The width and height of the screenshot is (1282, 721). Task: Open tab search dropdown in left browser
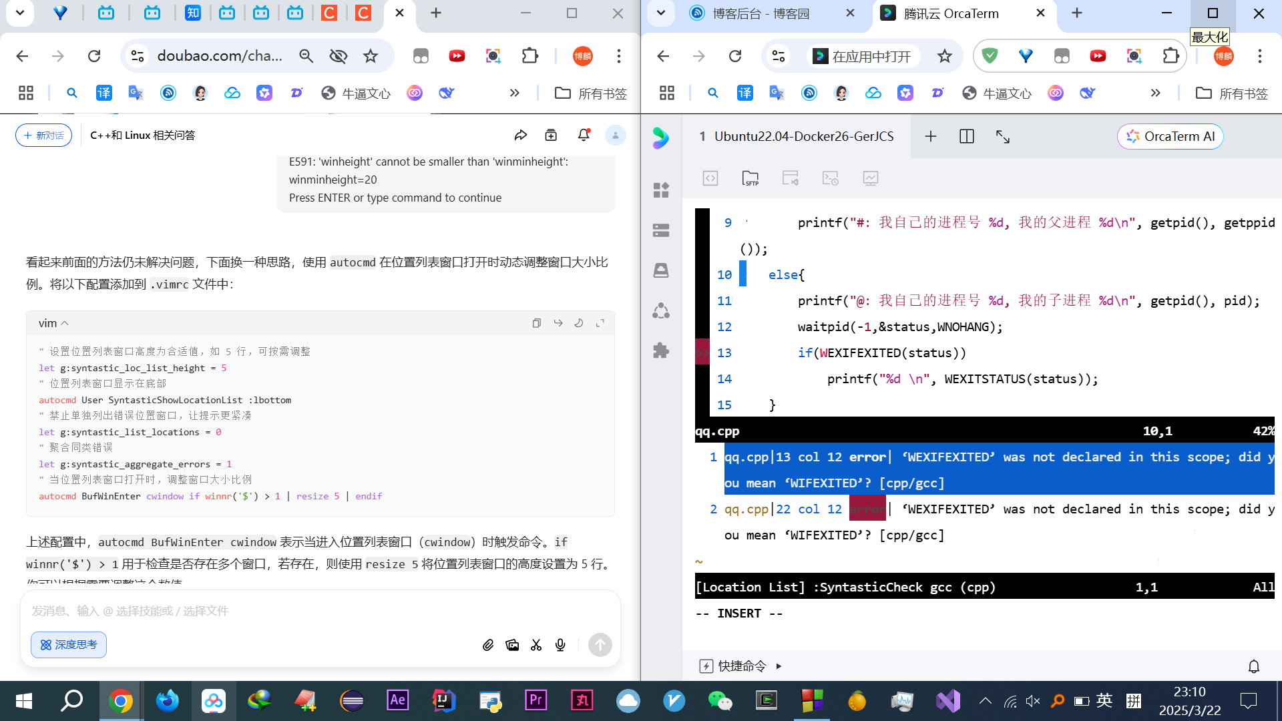coord(20,13)
